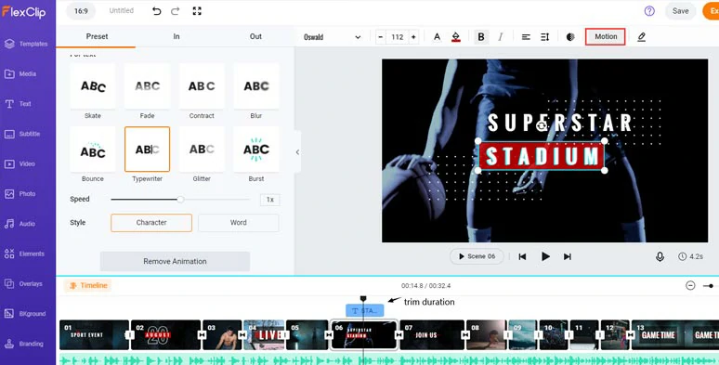
Task: Open the Audio sidebar panel
Action: coord(20,224)
